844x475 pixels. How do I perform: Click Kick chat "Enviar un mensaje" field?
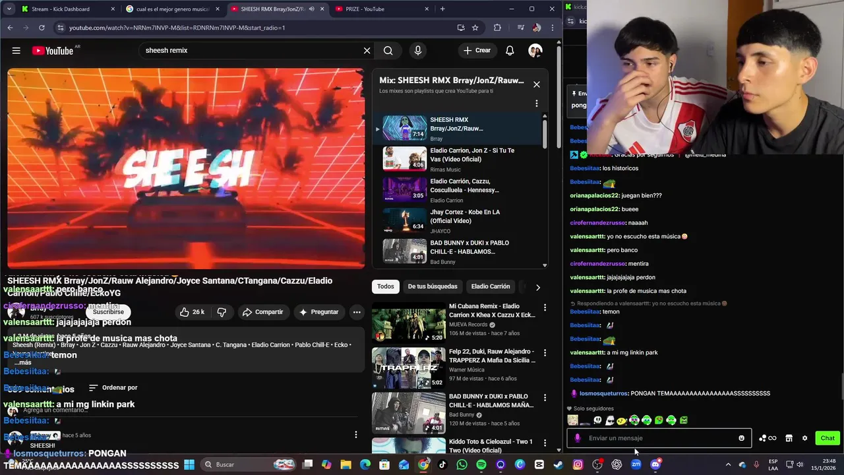click(659, 438)
